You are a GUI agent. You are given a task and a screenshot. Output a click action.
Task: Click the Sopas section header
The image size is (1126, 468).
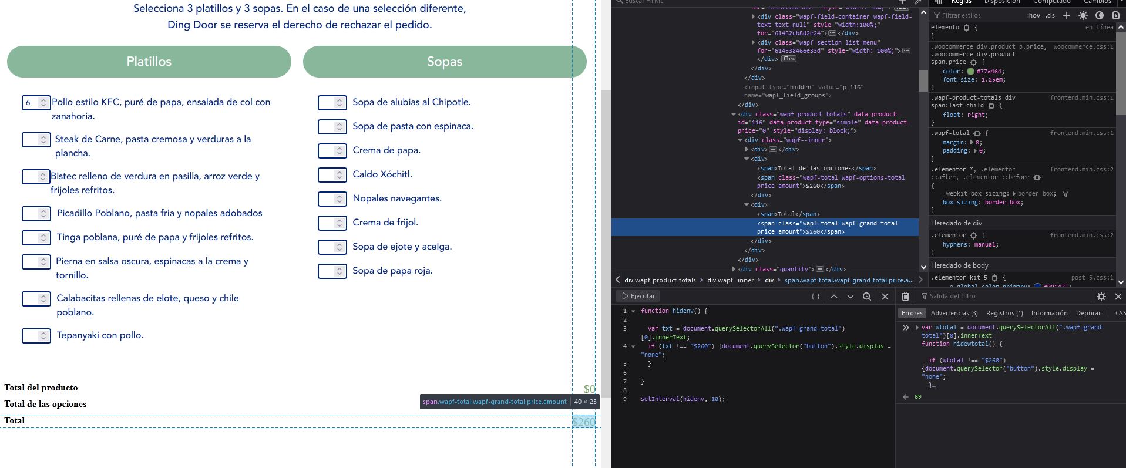pyautogui.click(x=445, y=62)
